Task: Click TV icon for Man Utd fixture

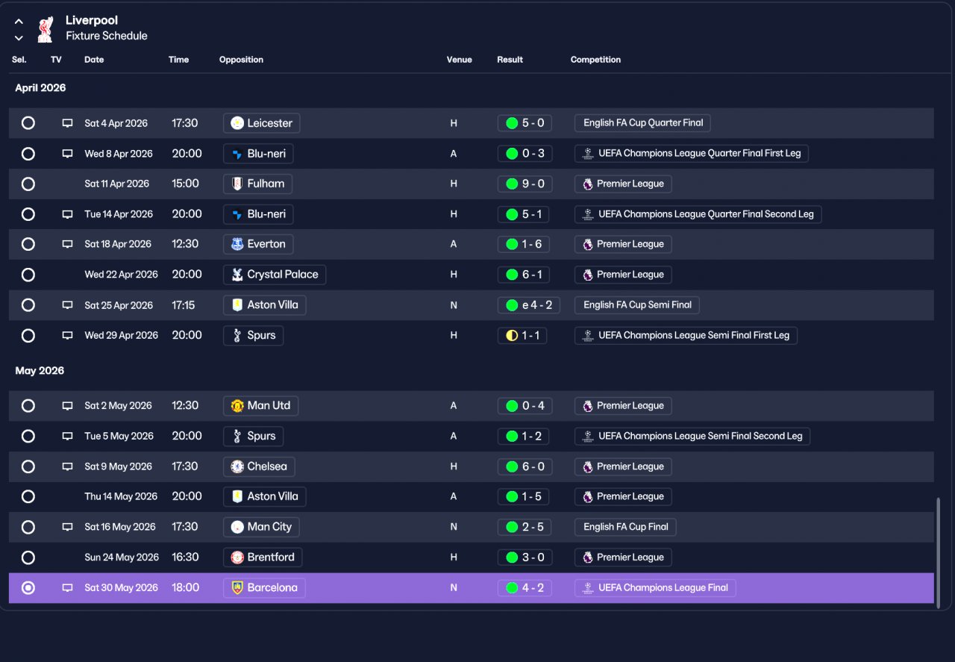Action: 67,406
